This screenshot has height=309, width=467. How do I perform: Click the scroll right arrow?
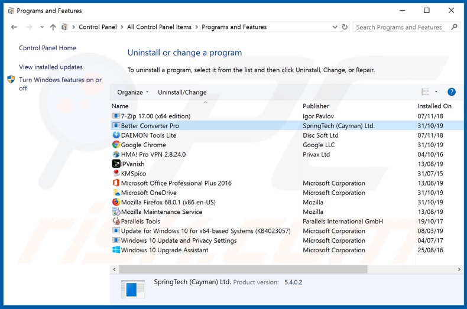(x=459, y=269)
